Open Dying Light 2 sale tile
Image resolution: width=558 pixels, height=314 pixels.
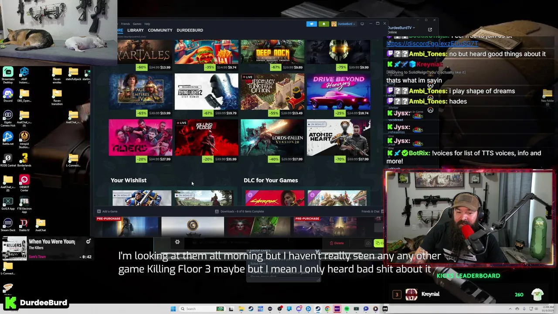[x=207, y=95]
